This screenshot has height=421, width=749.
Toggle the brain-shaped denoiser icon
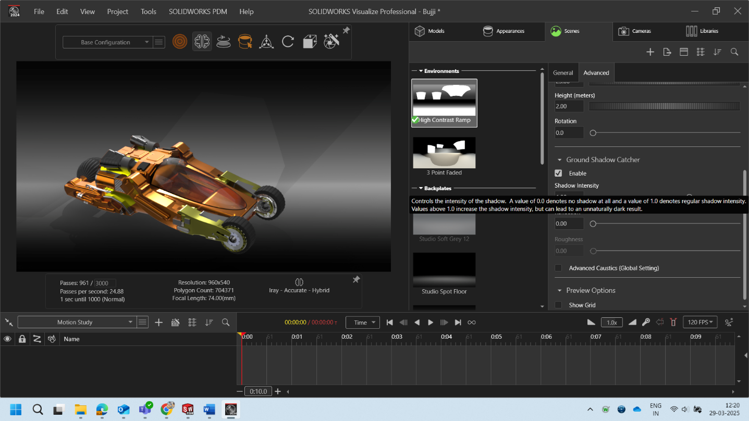pyautogui.click(x=202, y=42)
